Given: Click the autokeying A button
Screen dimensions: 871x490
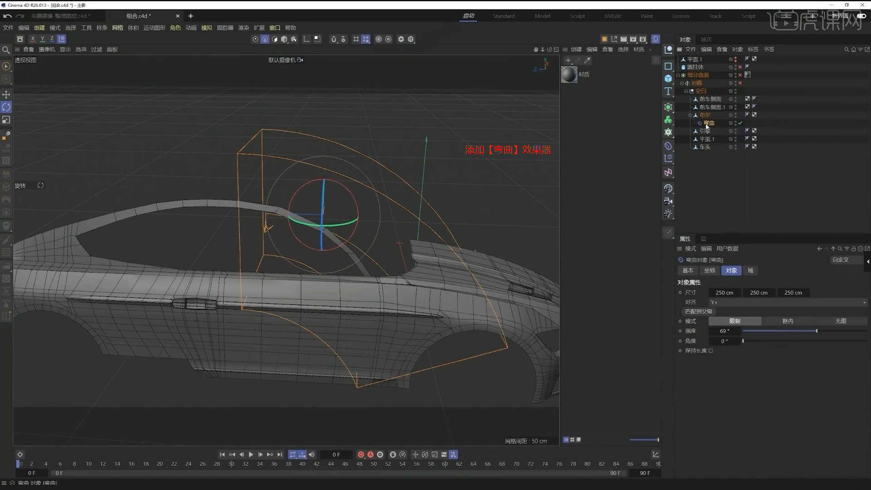Looking at the screenshot, I should [370, 455].
